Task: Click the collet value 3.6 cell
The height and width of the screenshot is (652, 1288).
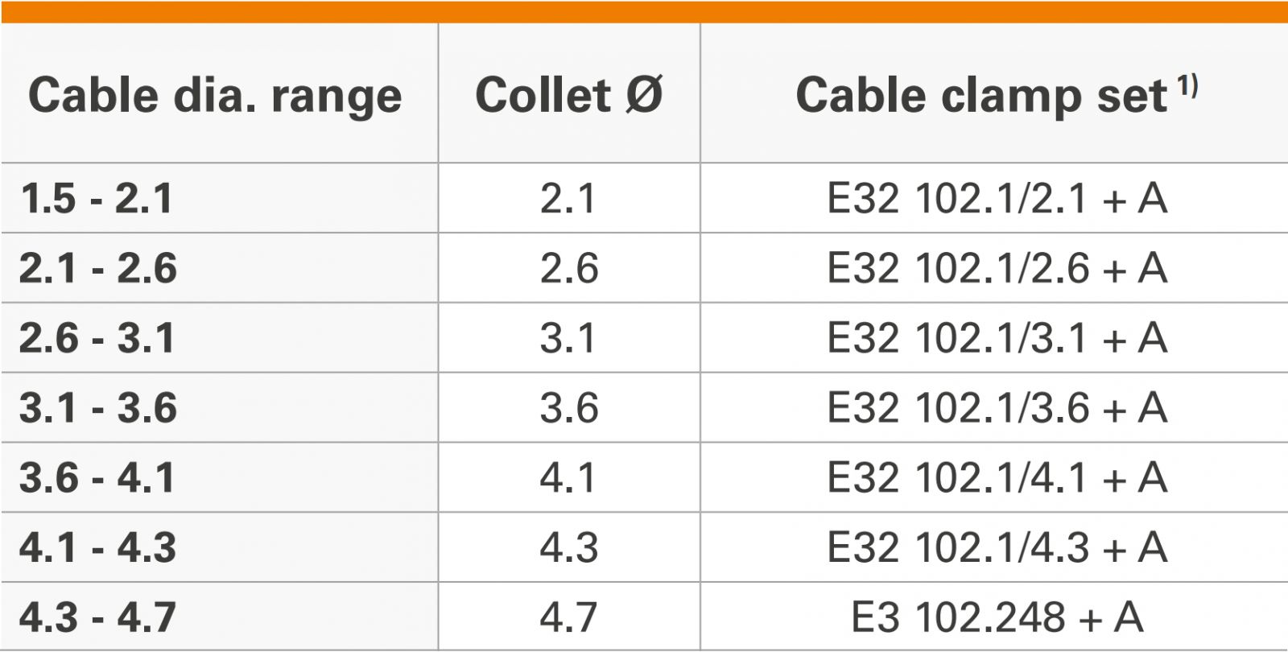Action: (x=569, y=408)
